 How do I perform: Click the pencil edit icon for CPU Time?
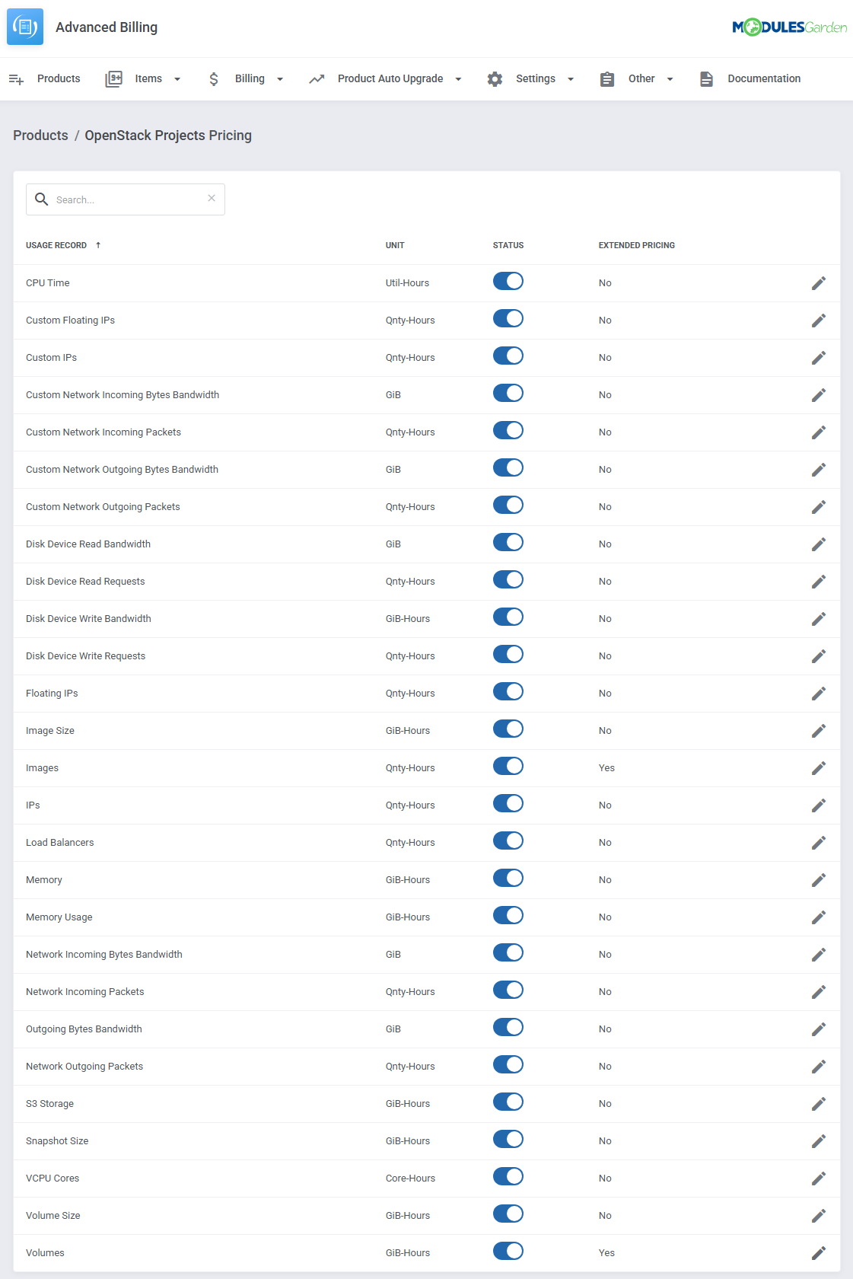tap(819, 283)
